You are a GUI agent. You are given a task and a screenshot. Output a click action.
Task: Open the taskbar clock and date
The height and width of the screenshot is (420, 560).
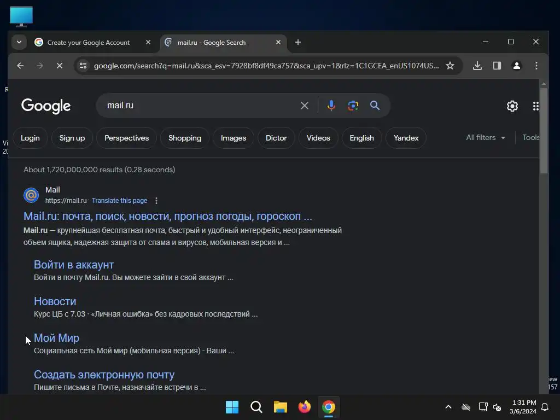[x=523, y=407]
